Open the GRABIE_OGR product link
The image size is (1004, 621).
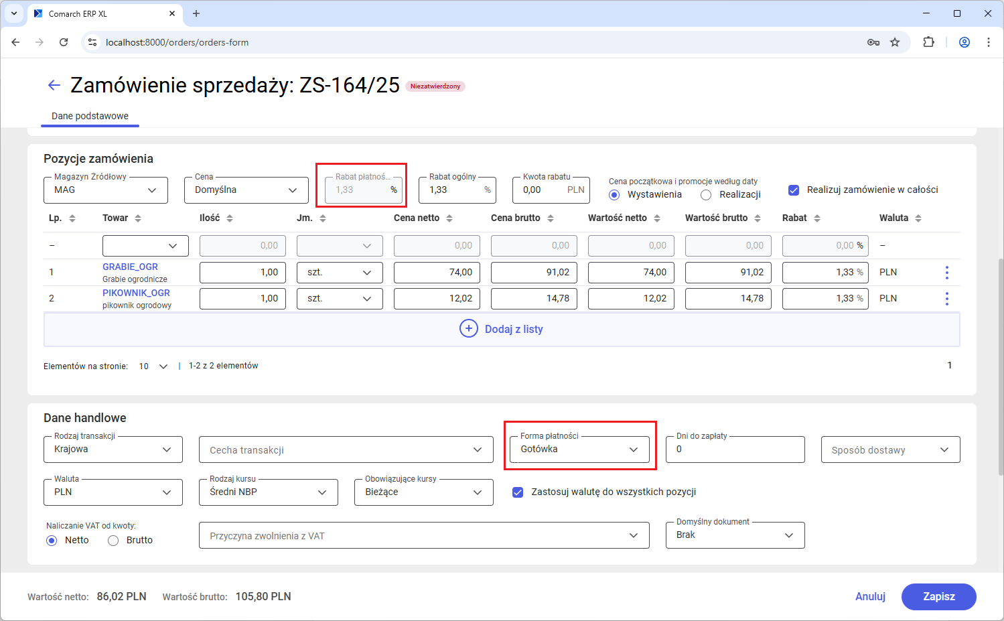click(x=130, y=267)
